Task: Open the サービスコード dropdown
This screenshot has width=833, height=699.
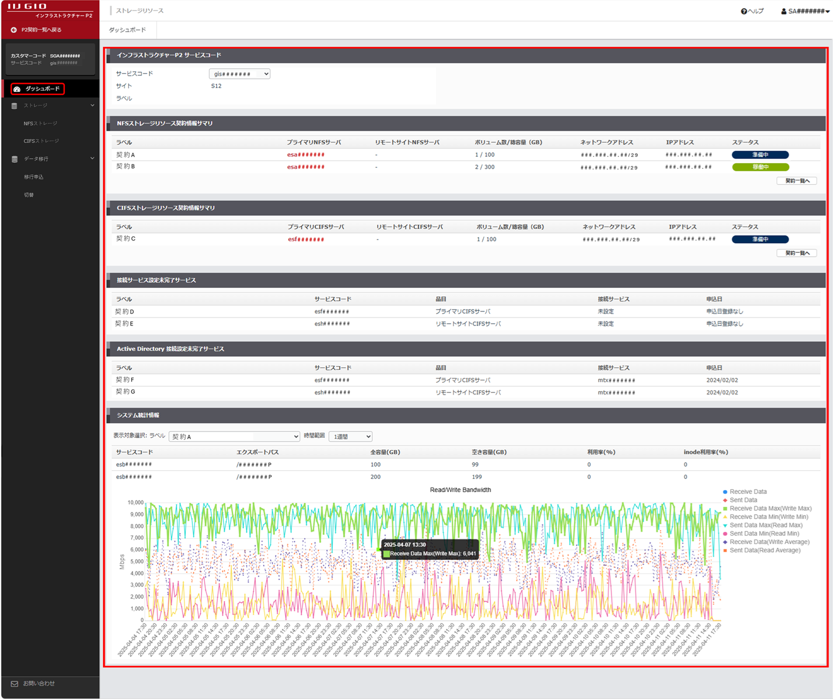Action: pyautogui.click(x=239, y=74)
